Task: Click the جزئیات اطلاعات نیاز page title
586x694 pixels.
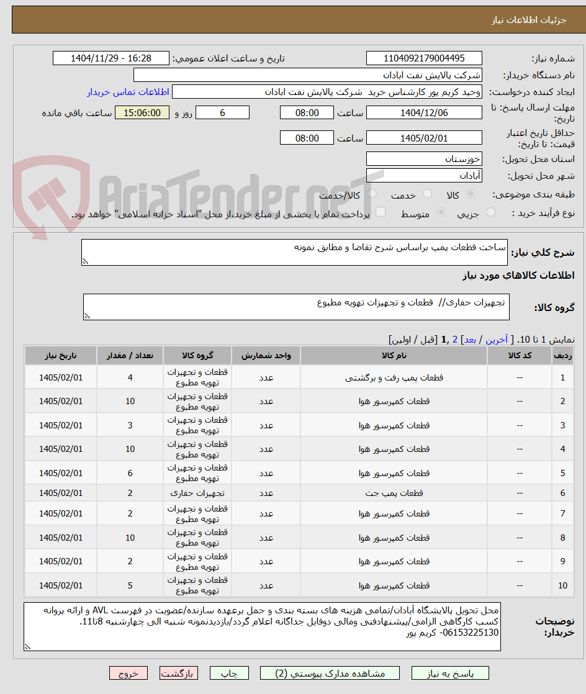Action: point(529,20)
